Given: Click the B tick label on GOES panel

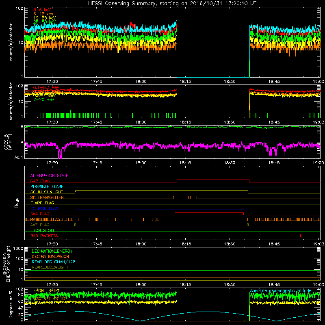Looking at the screenshot, I should [x=22, y=126].
